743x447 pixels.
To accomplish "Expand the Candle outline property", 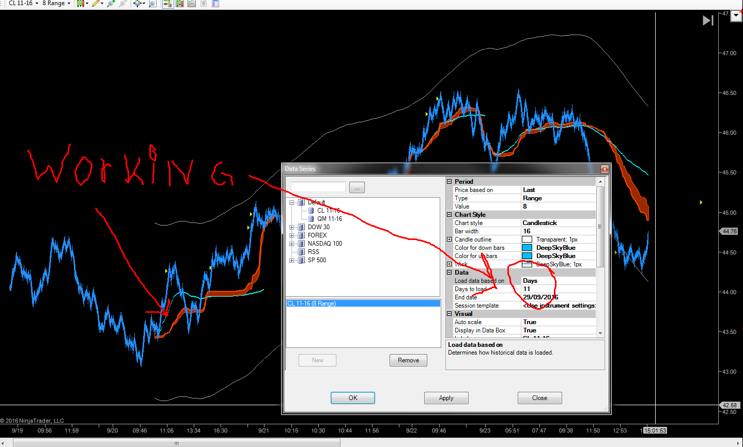I will (450, 240).
